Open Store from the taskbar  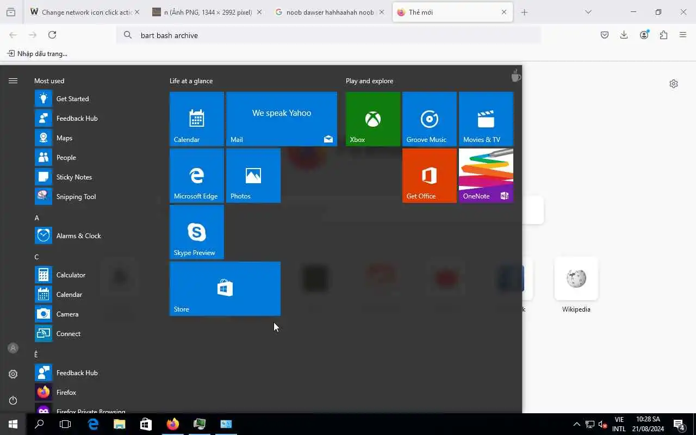pos(146,424)
